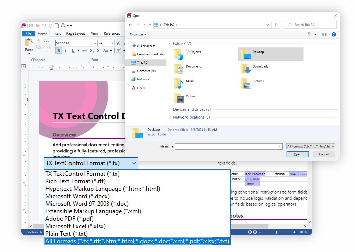
Task: Click the Print icon in quick access toolbar
Action: (63, 26)
